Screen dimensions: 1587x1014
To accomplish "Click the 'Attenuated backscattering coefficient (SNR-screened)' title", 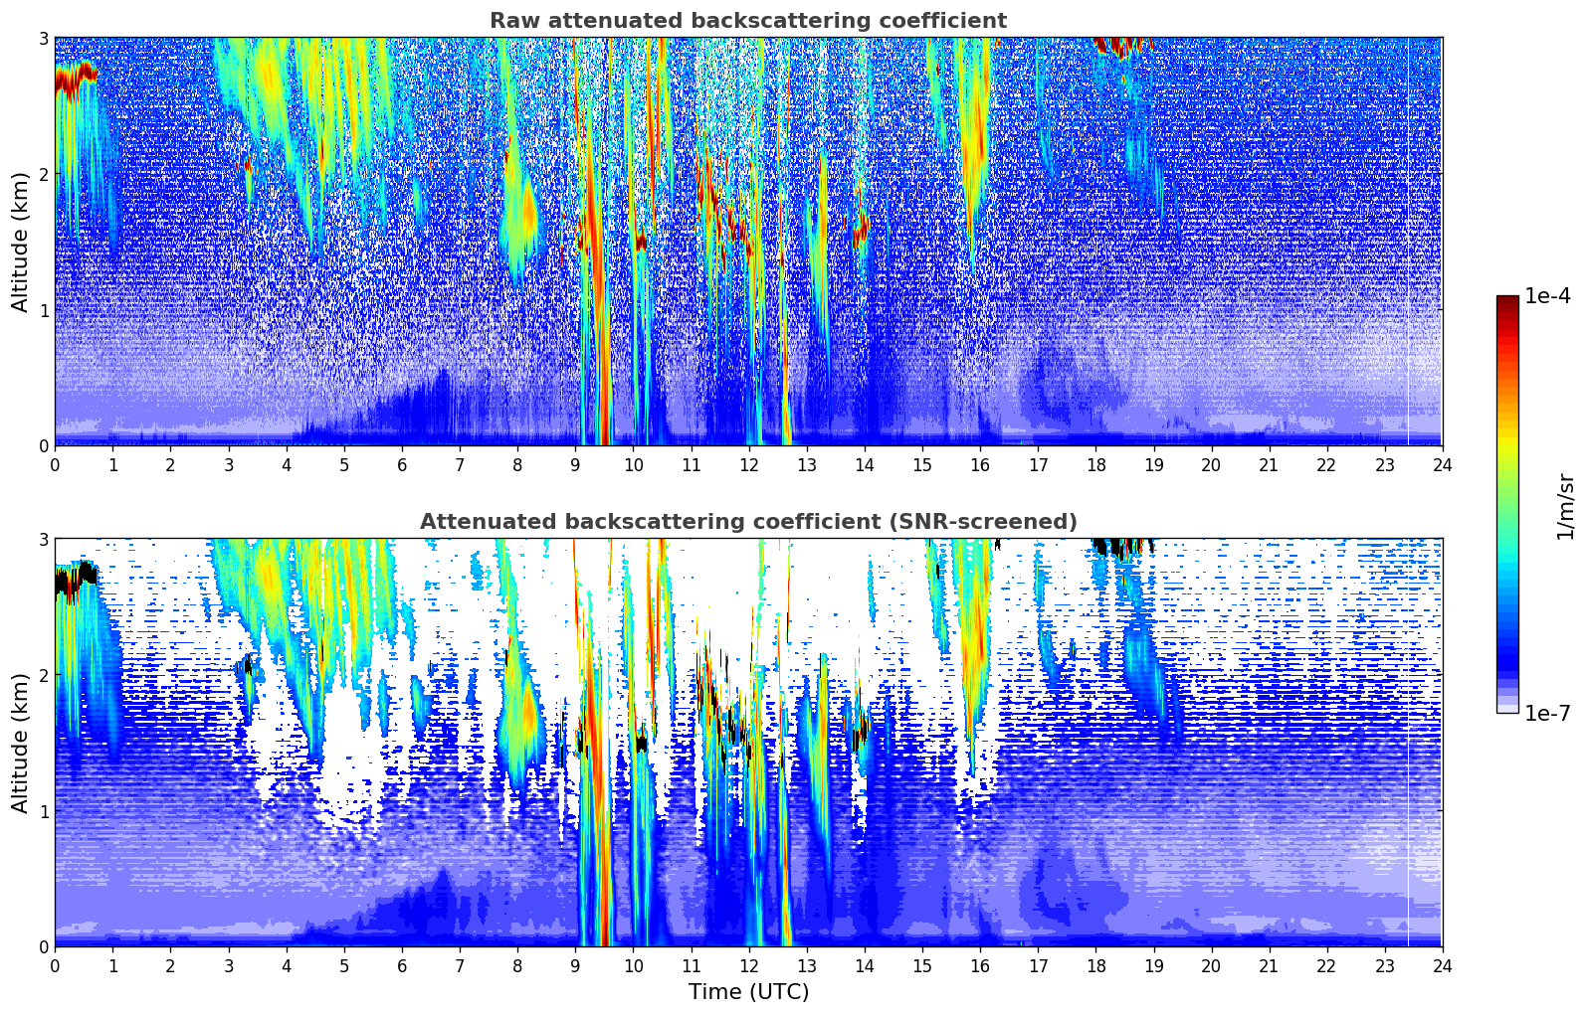I will (748, 522).
